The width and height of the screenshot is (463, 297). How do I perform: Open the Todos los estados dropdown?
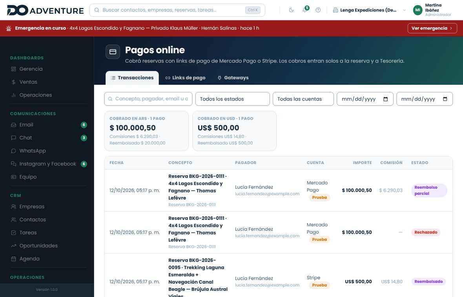[x=232, y=99]
